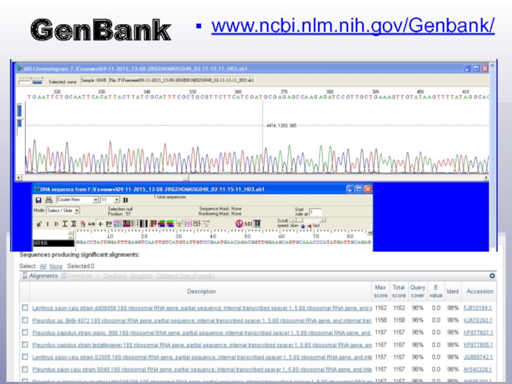The height and width of the screenshot is (384, 512).
Task: Check the box for Pleurotus sapidus strain tedafengwei
Action: coord(25,344)
